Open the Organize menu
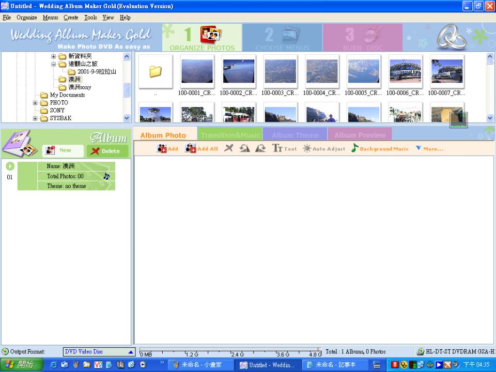This screenshot has width=496, height=372. click(x=26, y=18)
